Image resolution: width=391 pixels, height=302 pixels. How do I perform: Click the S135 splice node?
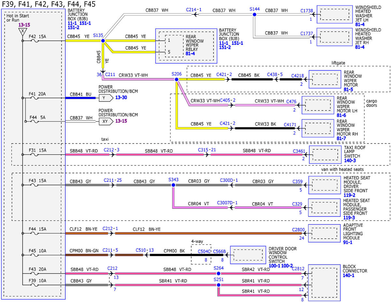coord(103,41)
